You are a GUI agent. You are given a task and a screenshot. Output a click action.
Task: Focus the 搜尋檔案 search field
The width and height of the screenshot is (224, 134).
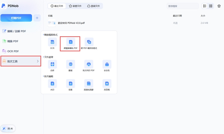coord(183,6)
